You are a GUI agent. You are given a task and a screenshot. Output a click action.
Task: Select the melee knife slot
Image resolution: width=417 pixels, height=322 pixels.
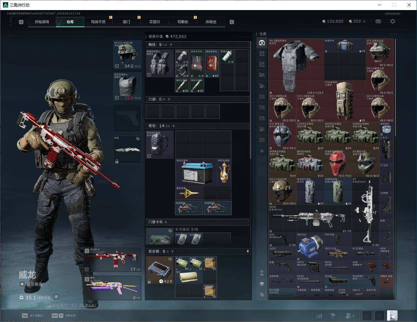[127, 150]
